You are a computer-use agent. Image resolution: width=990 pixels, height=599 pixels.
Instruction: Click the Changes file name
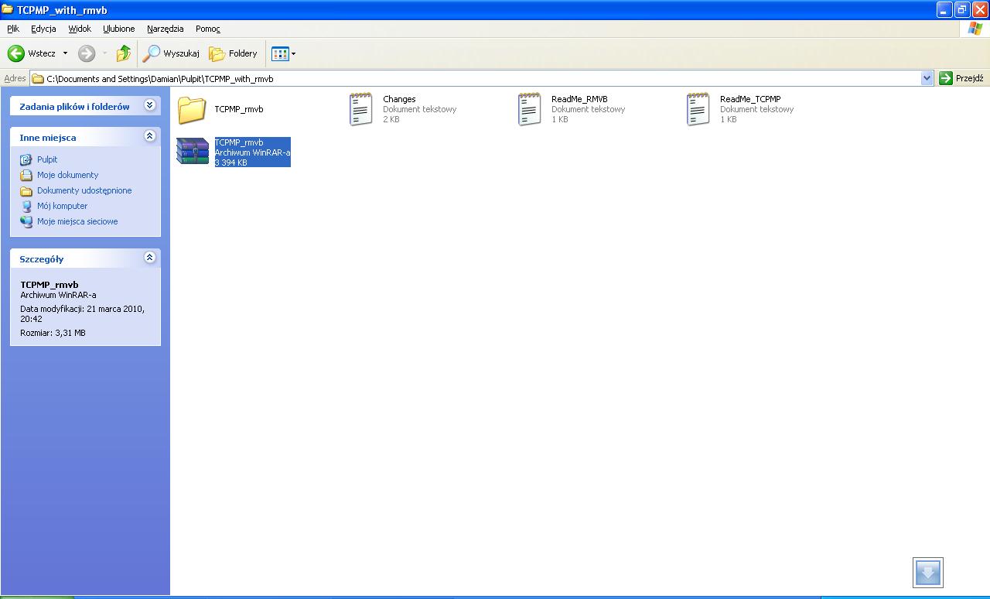399,99
